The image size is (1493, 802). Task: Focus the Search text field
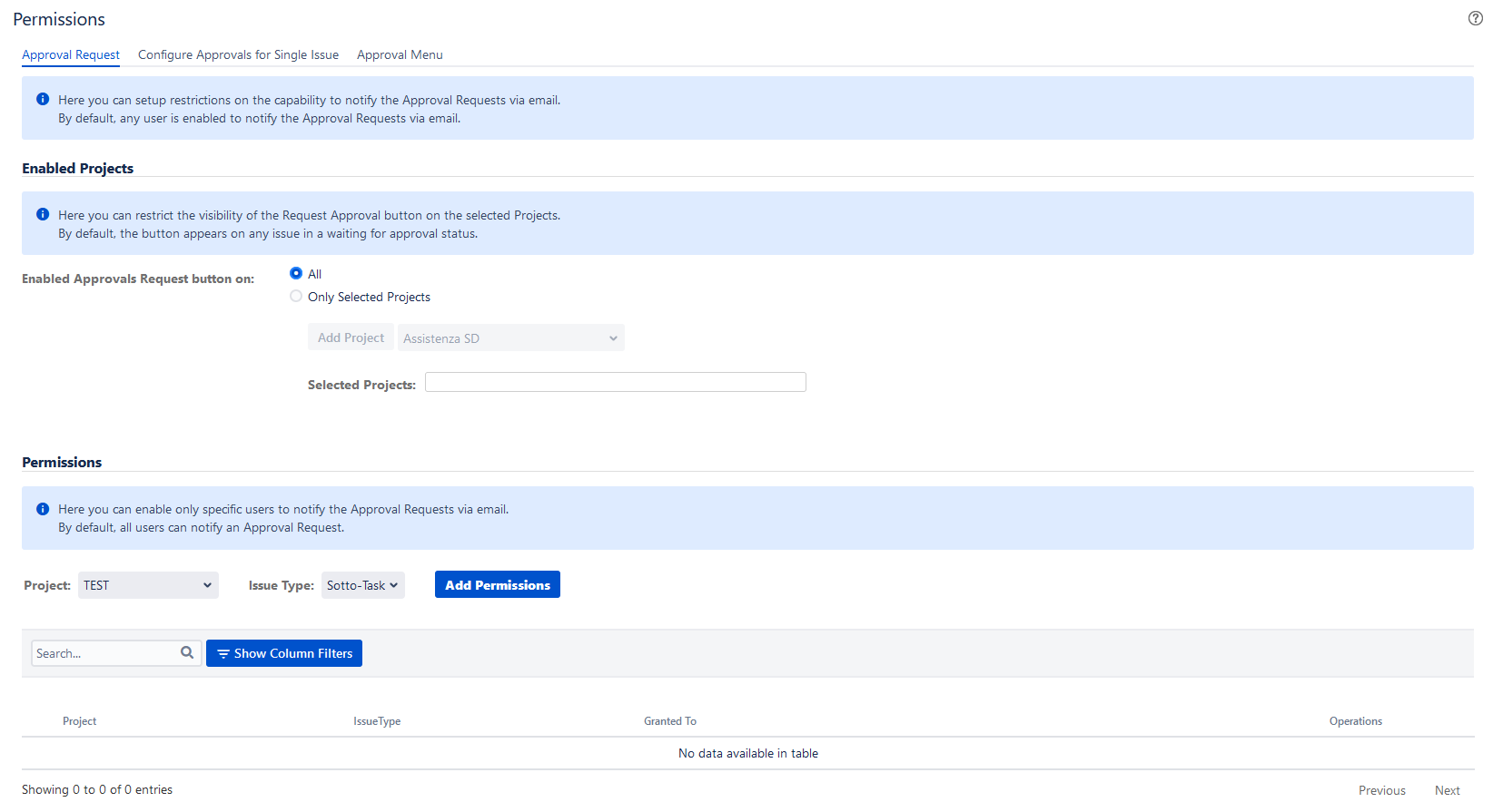(x=104, y=653)
